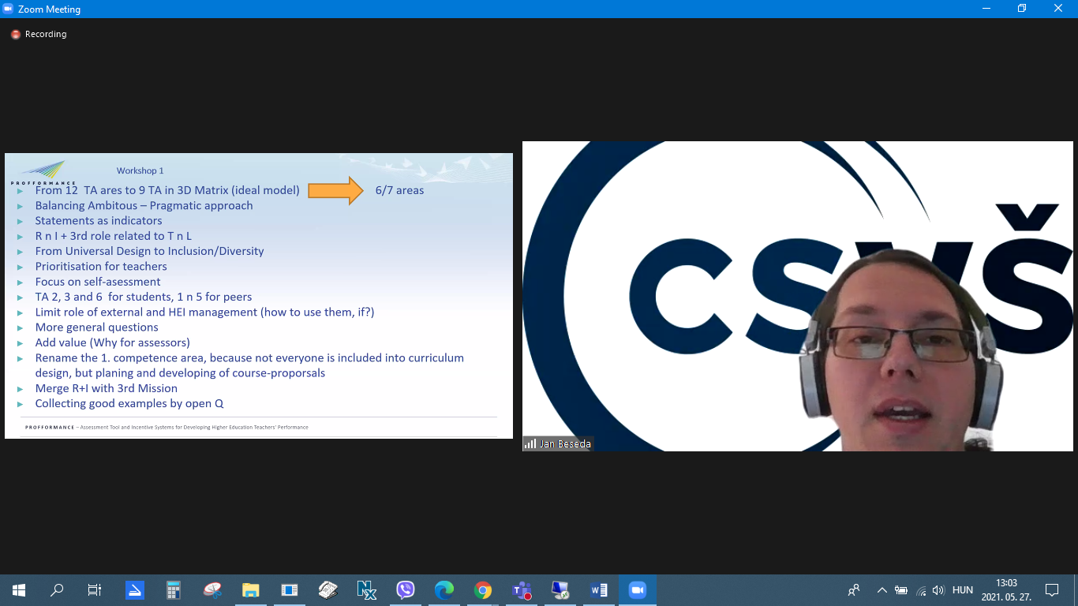Open the volume speaker control
This screenshot has height=606, width=1078.
[938, 590]
